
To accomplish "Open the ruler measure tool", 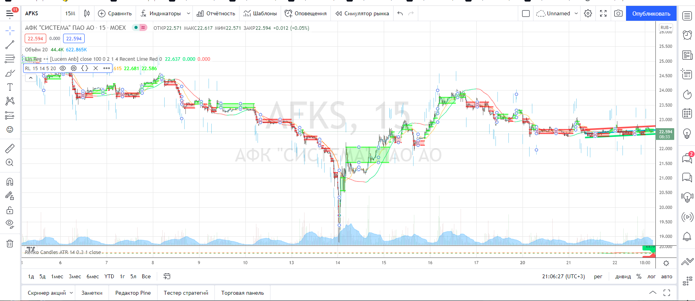I will (10, 149).
